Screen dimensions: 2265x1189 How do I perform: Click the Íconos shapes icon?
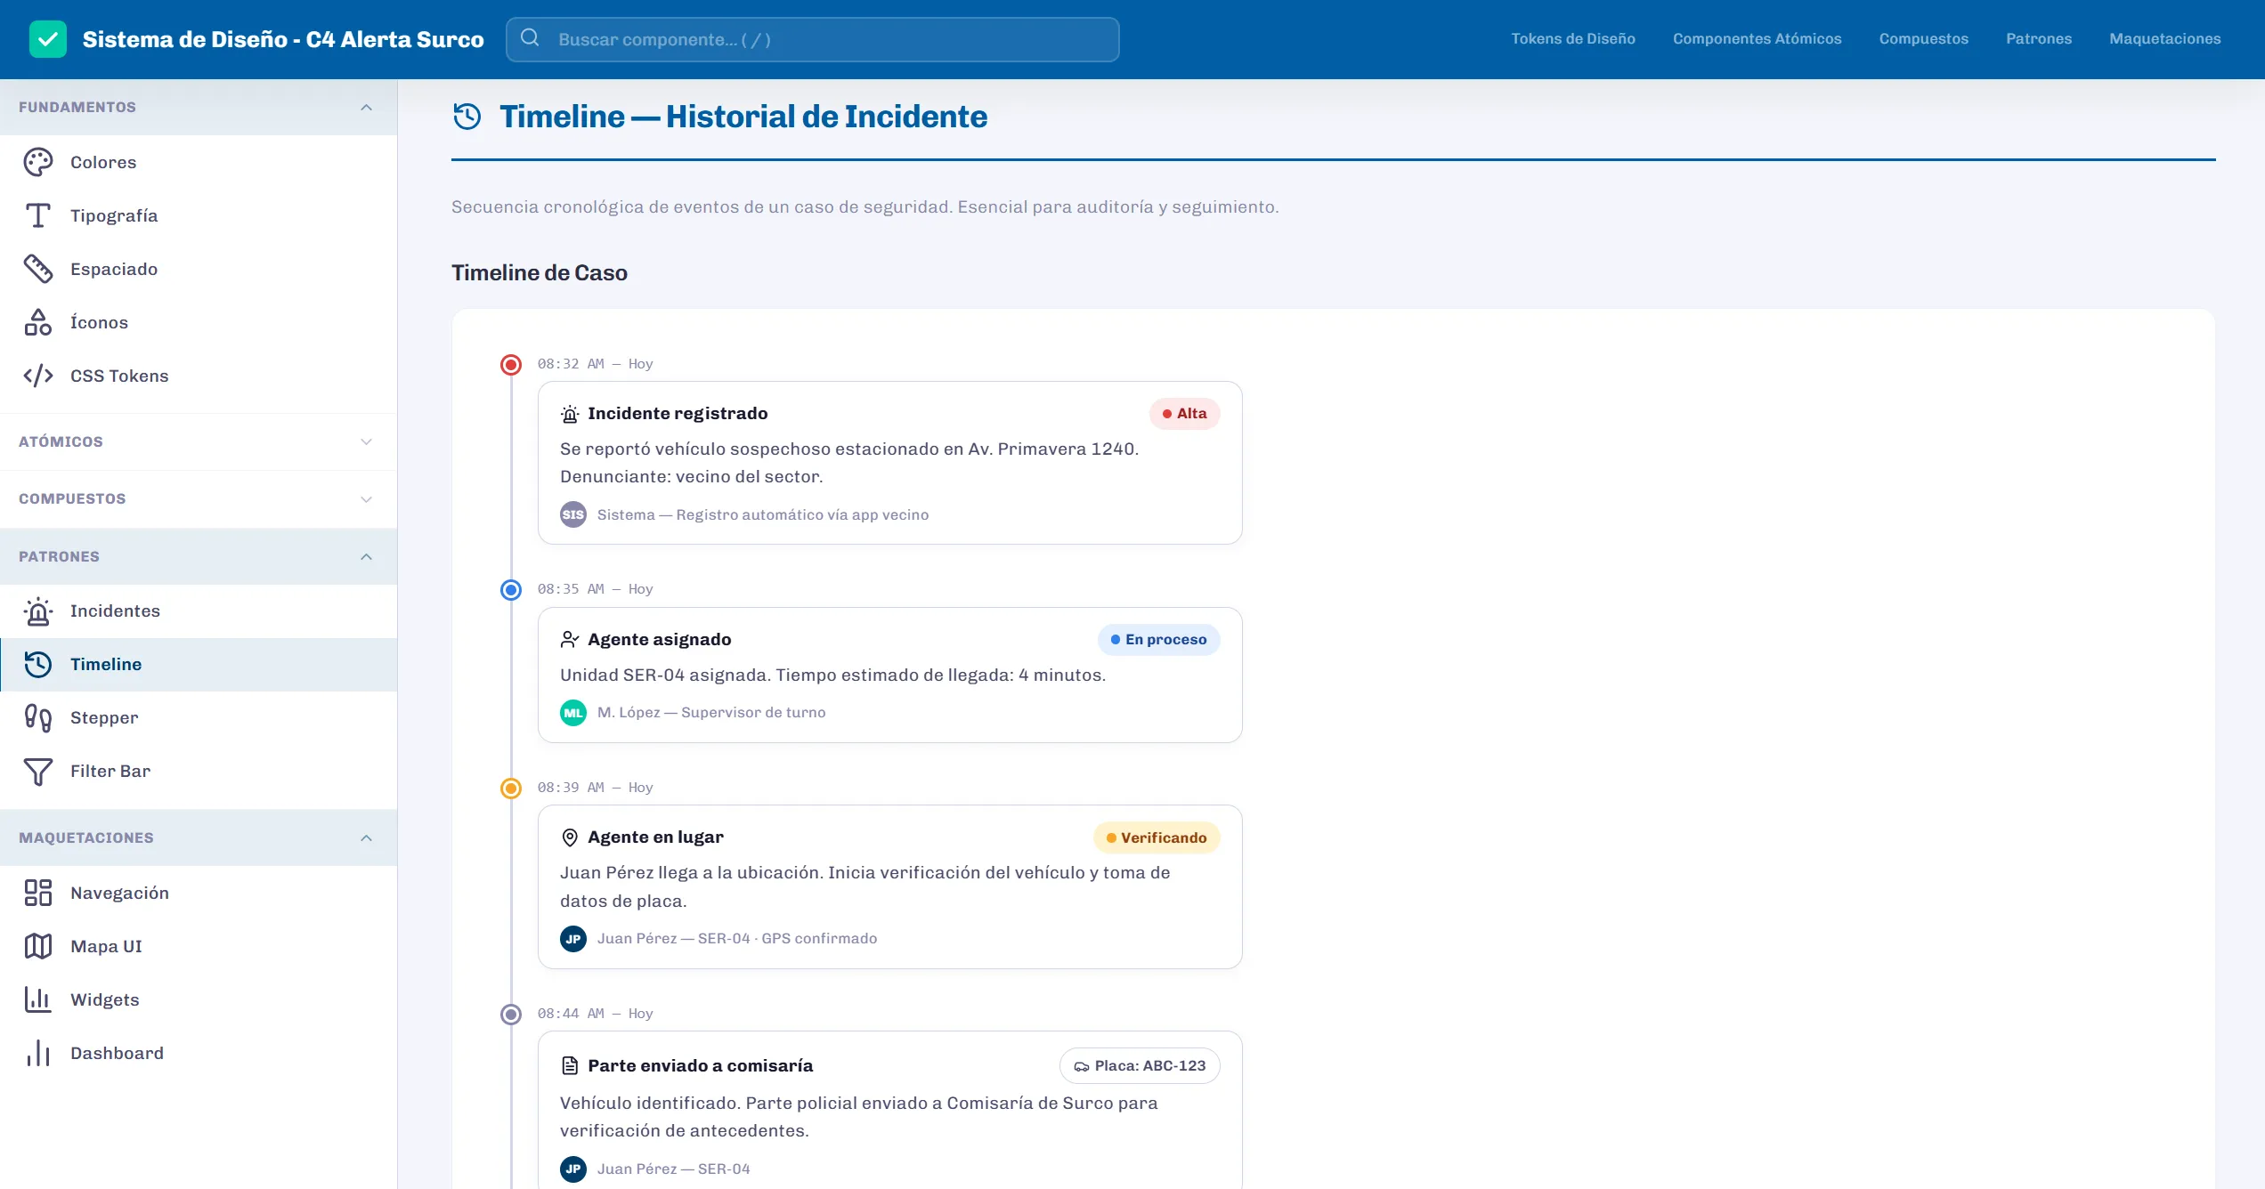click(38, 322)
